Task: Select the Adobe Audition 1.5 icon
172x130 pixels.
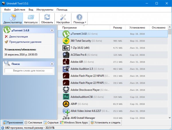Action: coord(66,69)
